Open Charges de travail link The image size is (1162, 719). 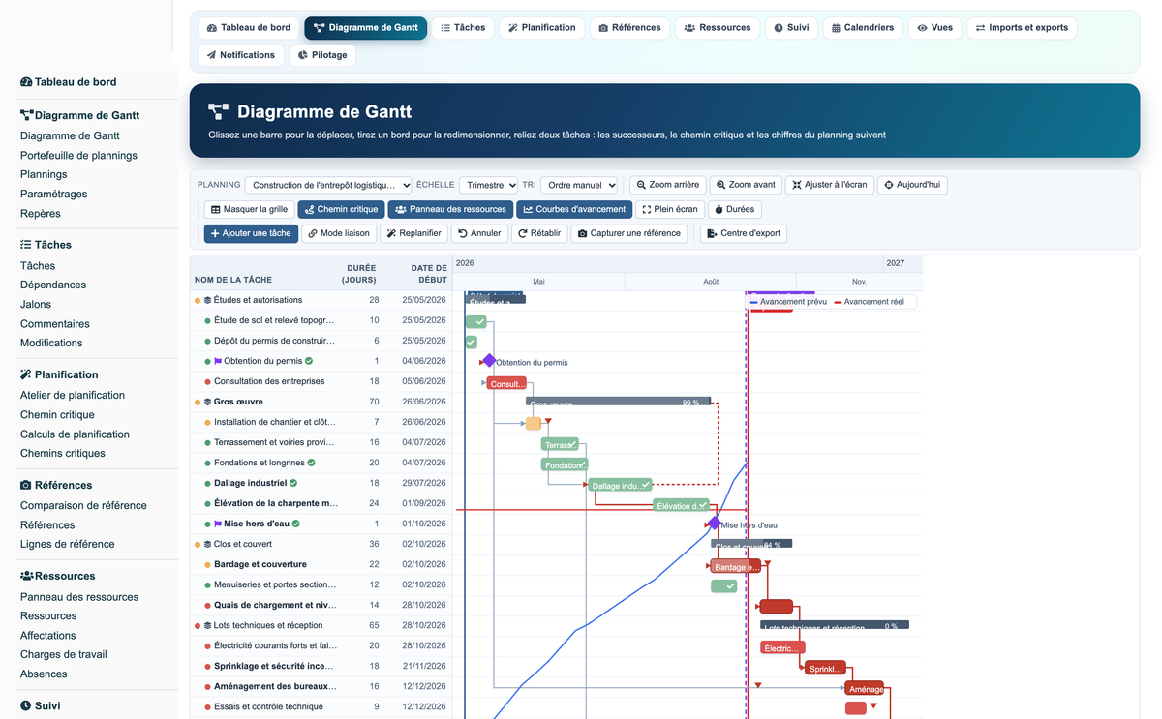[64, 654]
